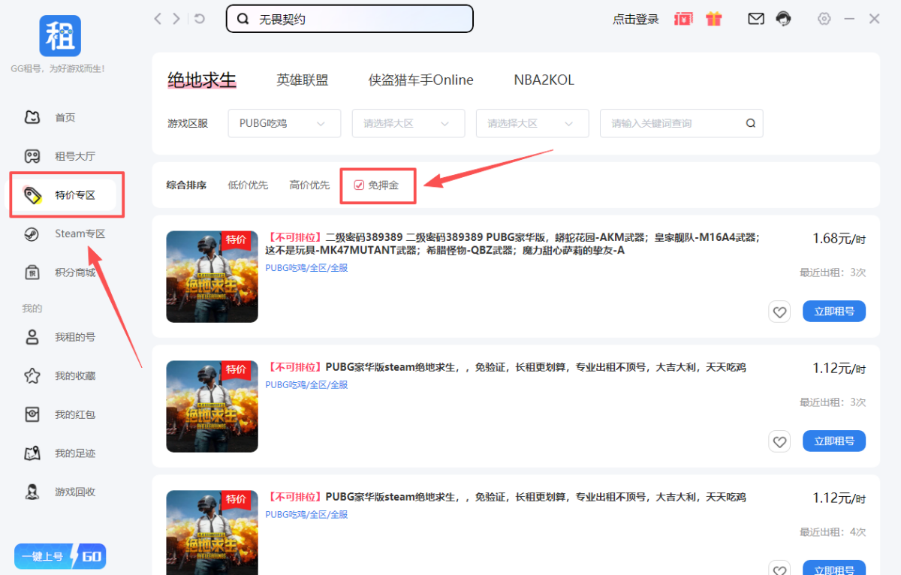
Task: Click the 请输入关键词查询 keyword field
Action: (x=682, y=123)
